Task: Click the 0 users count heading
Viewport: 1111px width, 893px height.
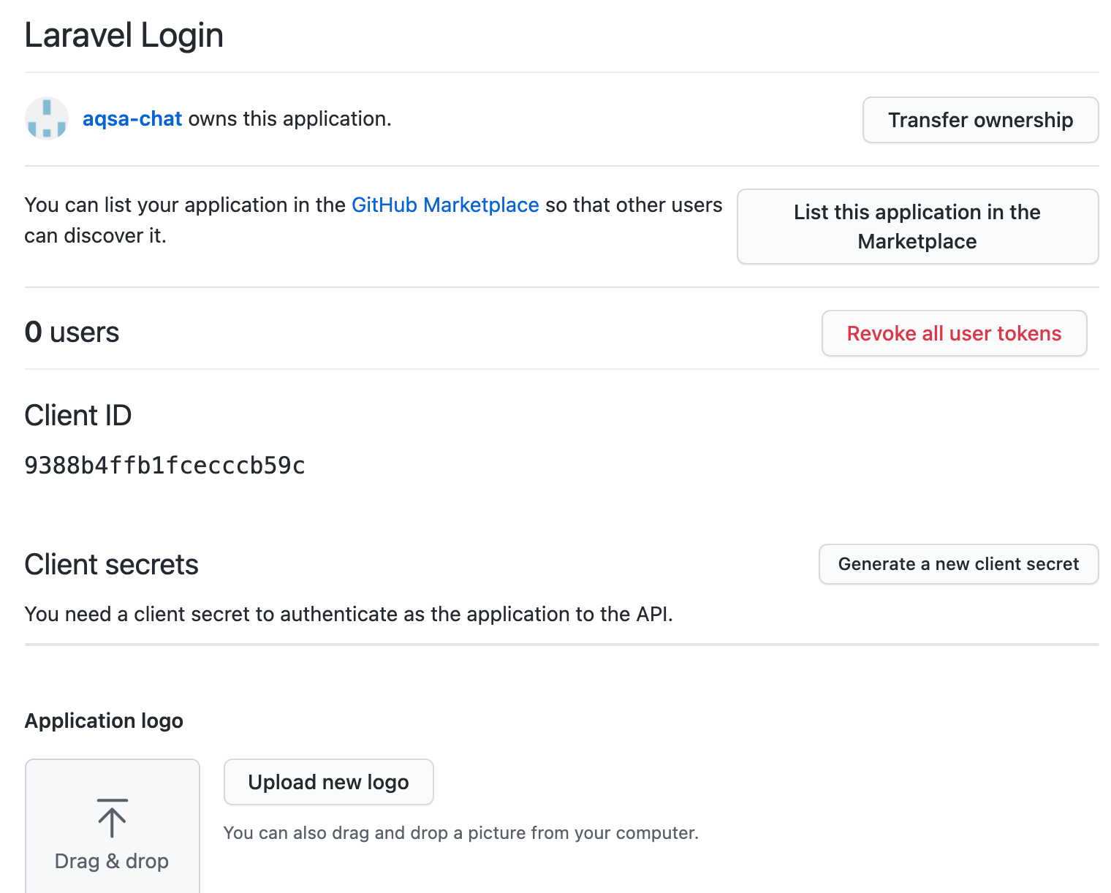Action: coord(72,332)
